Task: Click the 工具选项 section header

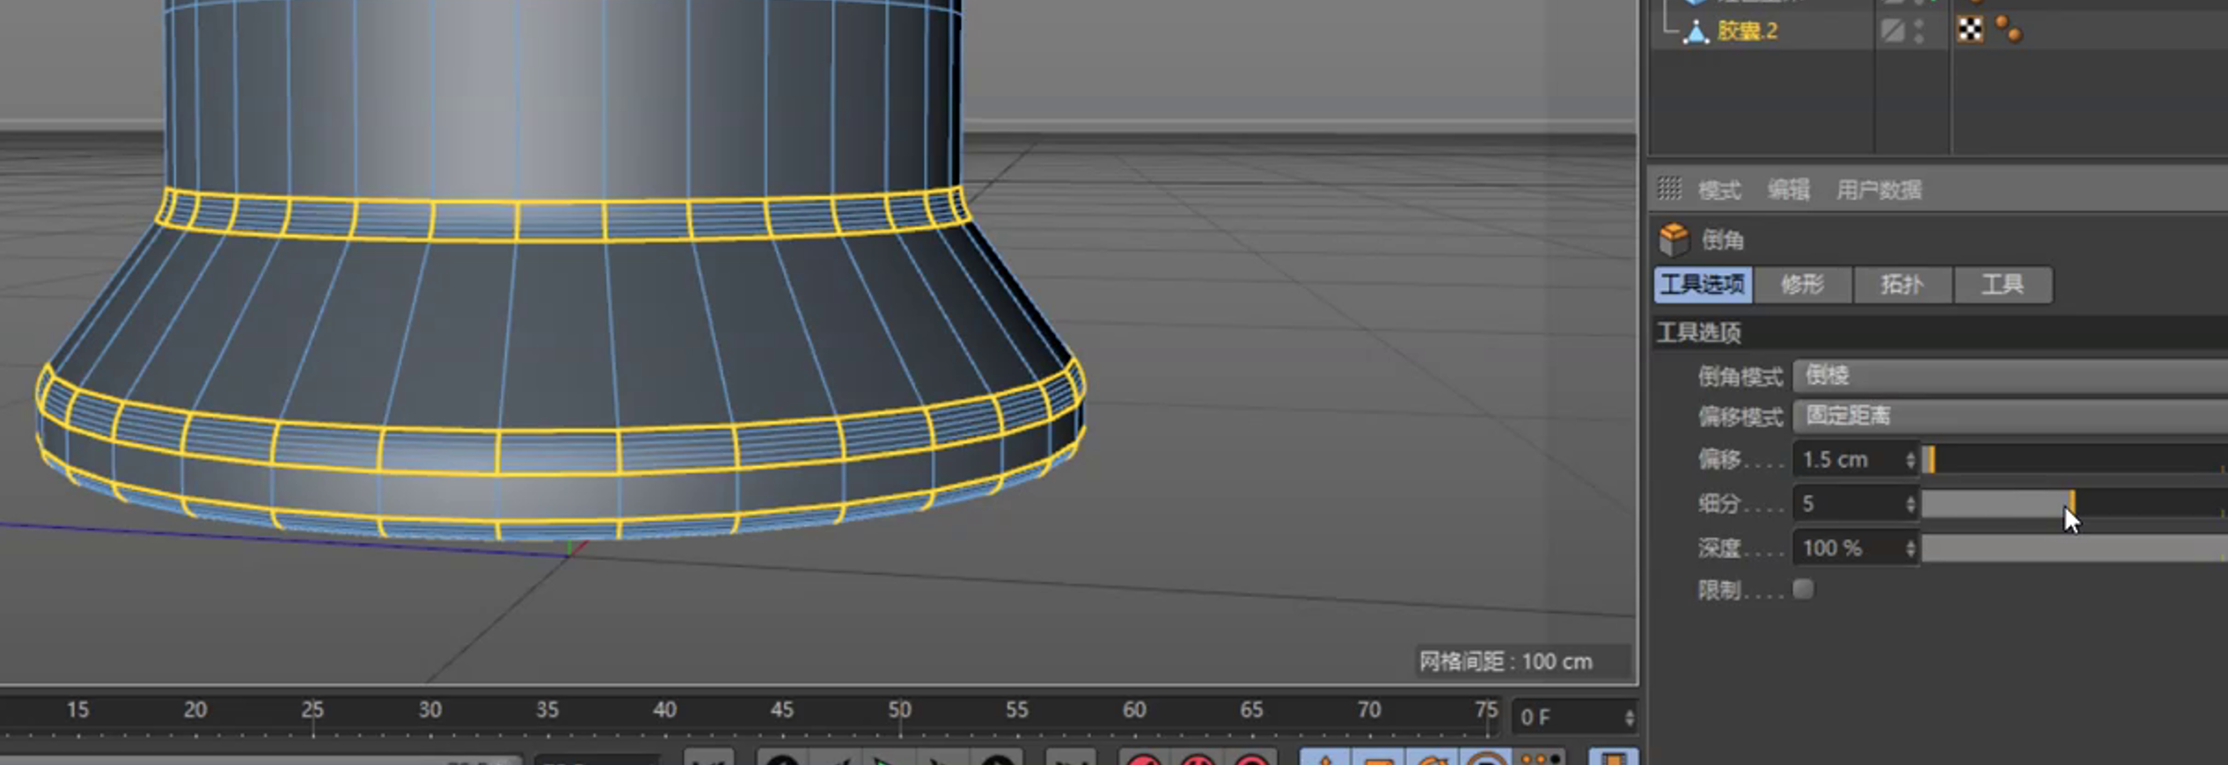Action: coord(1940,332)
